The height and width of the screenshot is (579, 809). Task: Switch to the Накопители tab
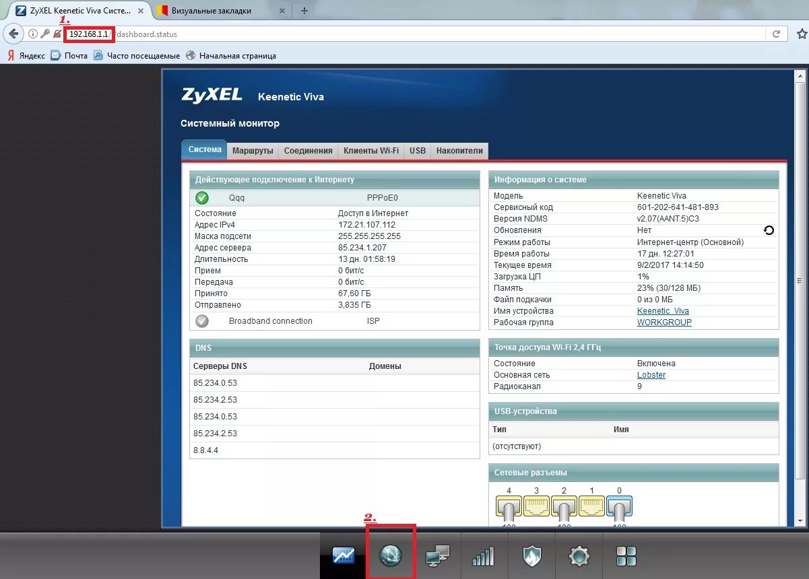coord(459,151)
